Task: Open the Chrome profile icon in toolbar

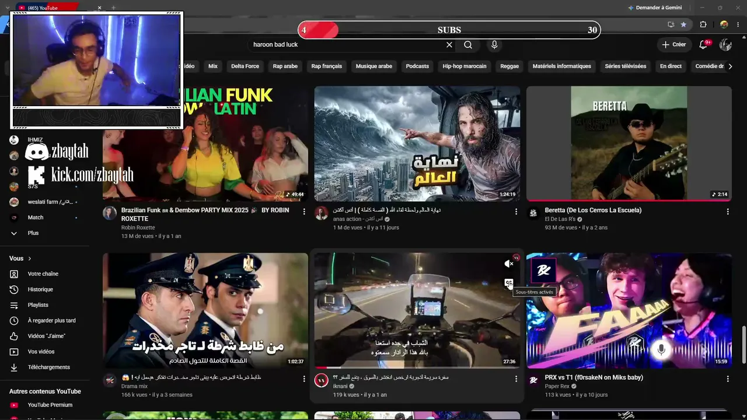Action: pyautogui.click(x=724, y=24)
